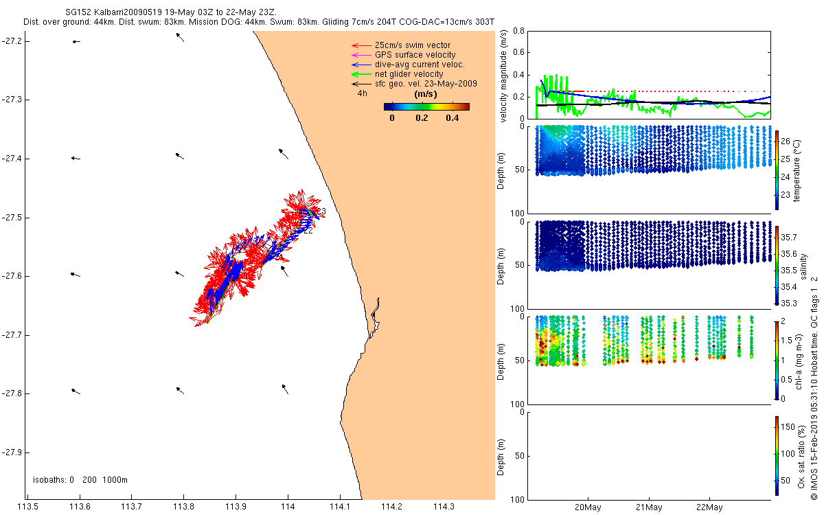Screen dimensions: 824x515
Task: Click the '21May' time axis tick
Action: (649, 507)
